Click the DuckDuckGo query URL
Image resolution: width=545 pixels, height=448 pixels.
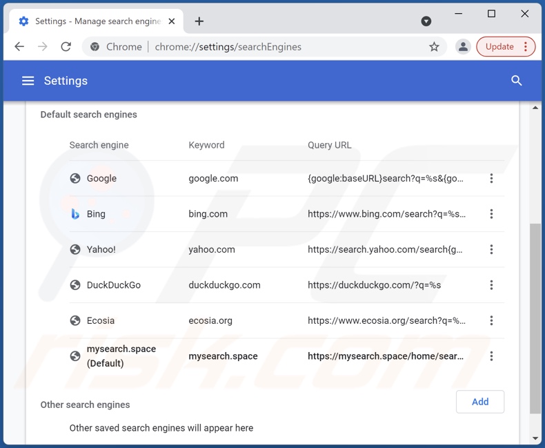tap(375, 285)
